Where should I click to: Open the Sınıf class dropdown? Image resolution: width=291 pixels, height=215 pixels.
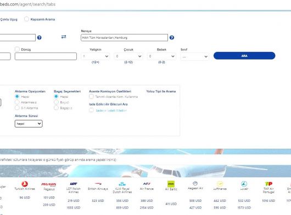(x=195, y=56)
